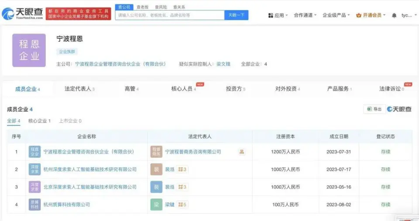This screenshot has height=221, width=419.
Task: Click the 质算科技 logo icon in row 4
Action: coord(34,204)
